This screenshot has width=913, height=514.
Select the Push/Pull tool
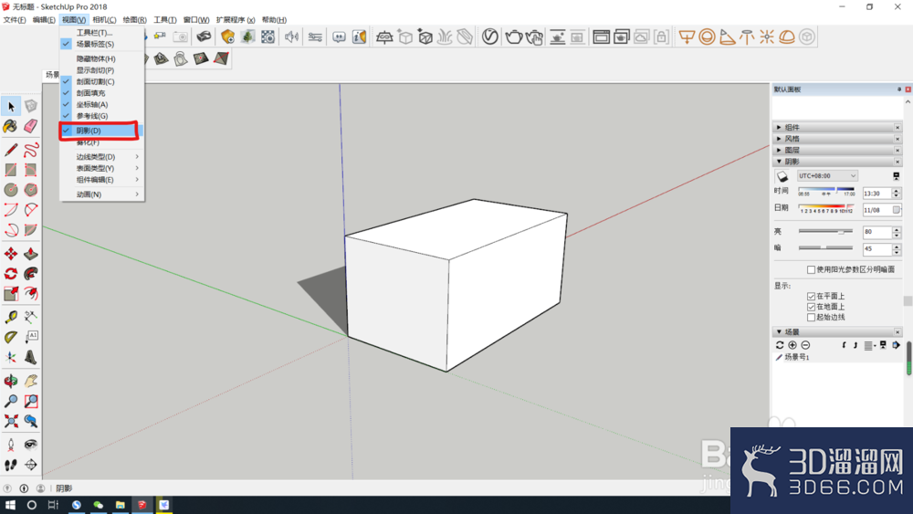point(31,254)
